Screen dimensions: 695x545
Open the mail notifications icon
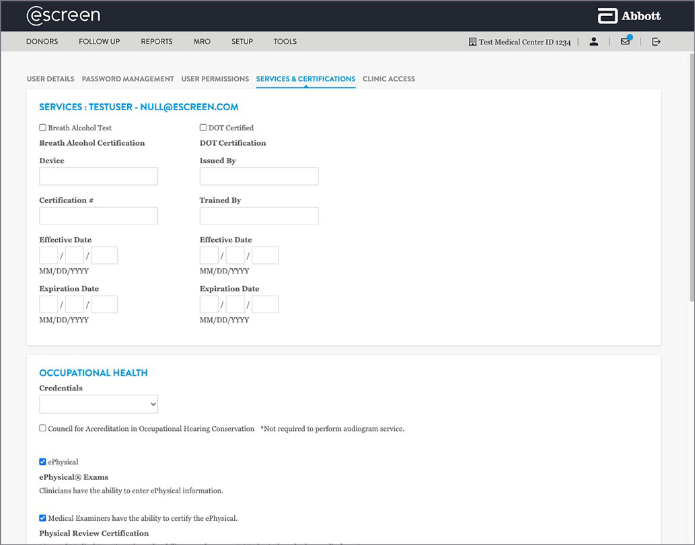tap(625, 42)
